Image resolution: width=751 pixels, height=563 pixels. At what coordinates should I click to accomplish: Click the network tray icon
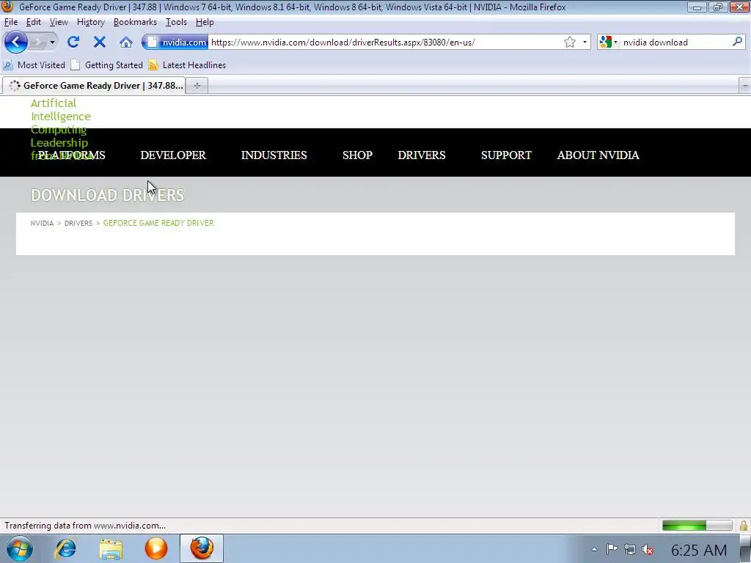click(630, 550)
